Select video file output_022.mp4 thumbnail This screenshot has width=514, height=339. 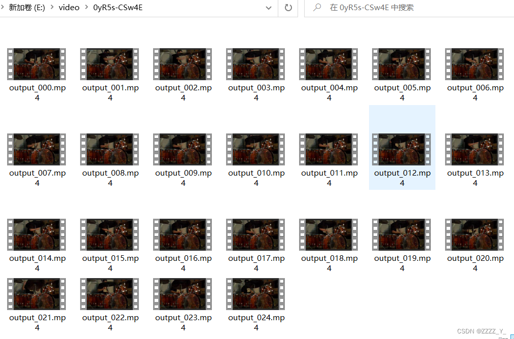(109, 294)
